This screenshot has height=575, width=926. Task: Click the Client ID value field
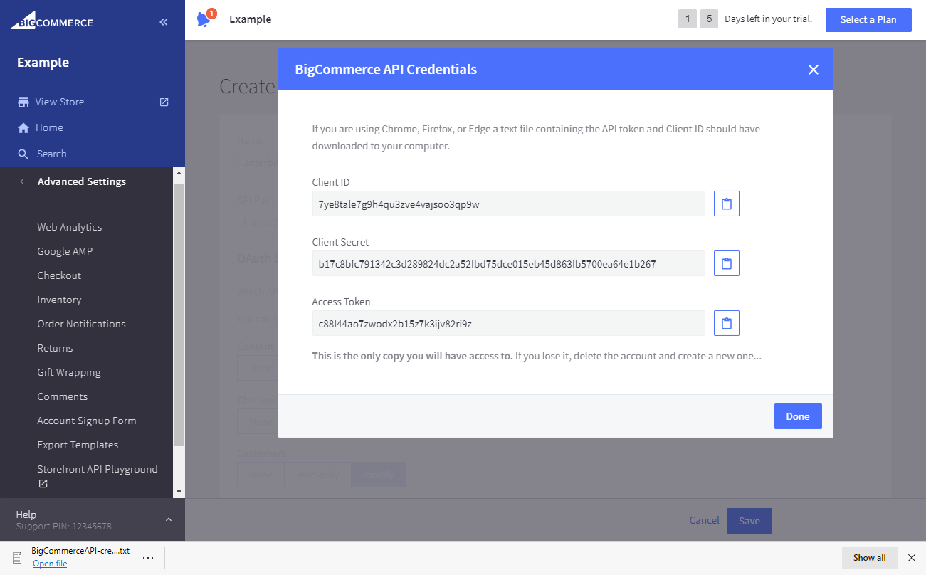[x=508, y=204]
